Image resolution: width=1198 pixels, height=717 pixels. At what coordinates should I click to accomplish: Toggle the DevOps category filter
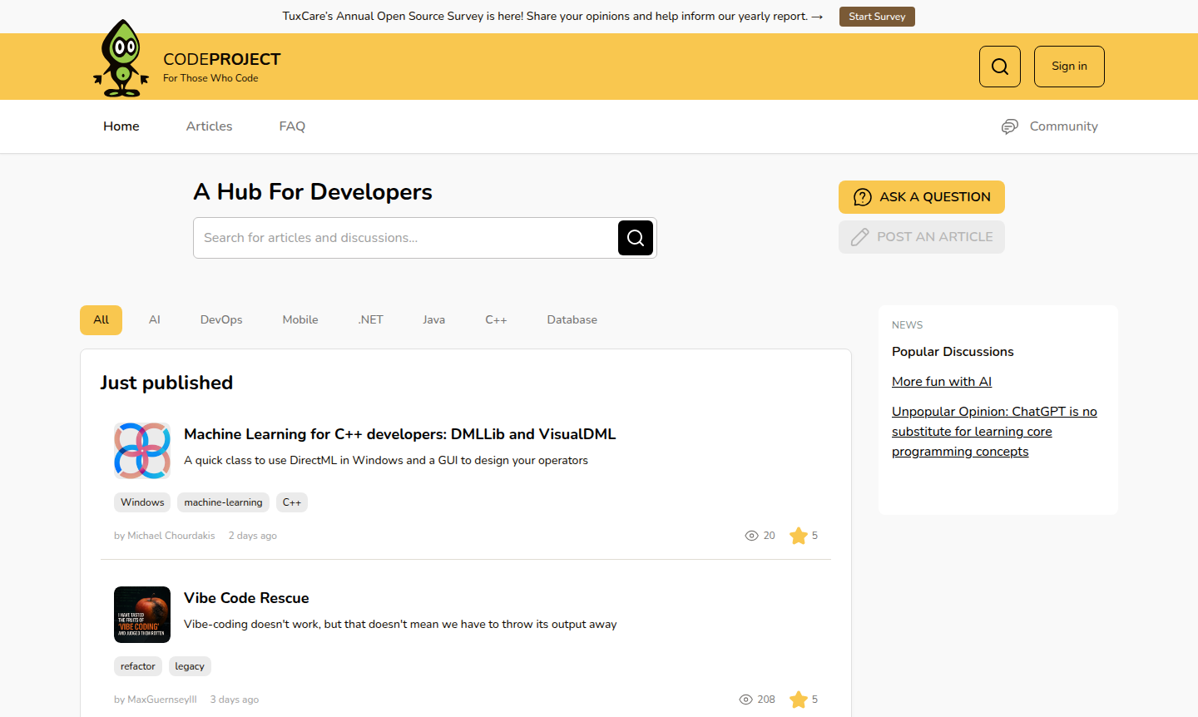(220, 319)
